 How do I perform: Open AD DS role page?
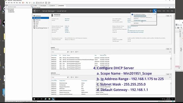point(37,22)
